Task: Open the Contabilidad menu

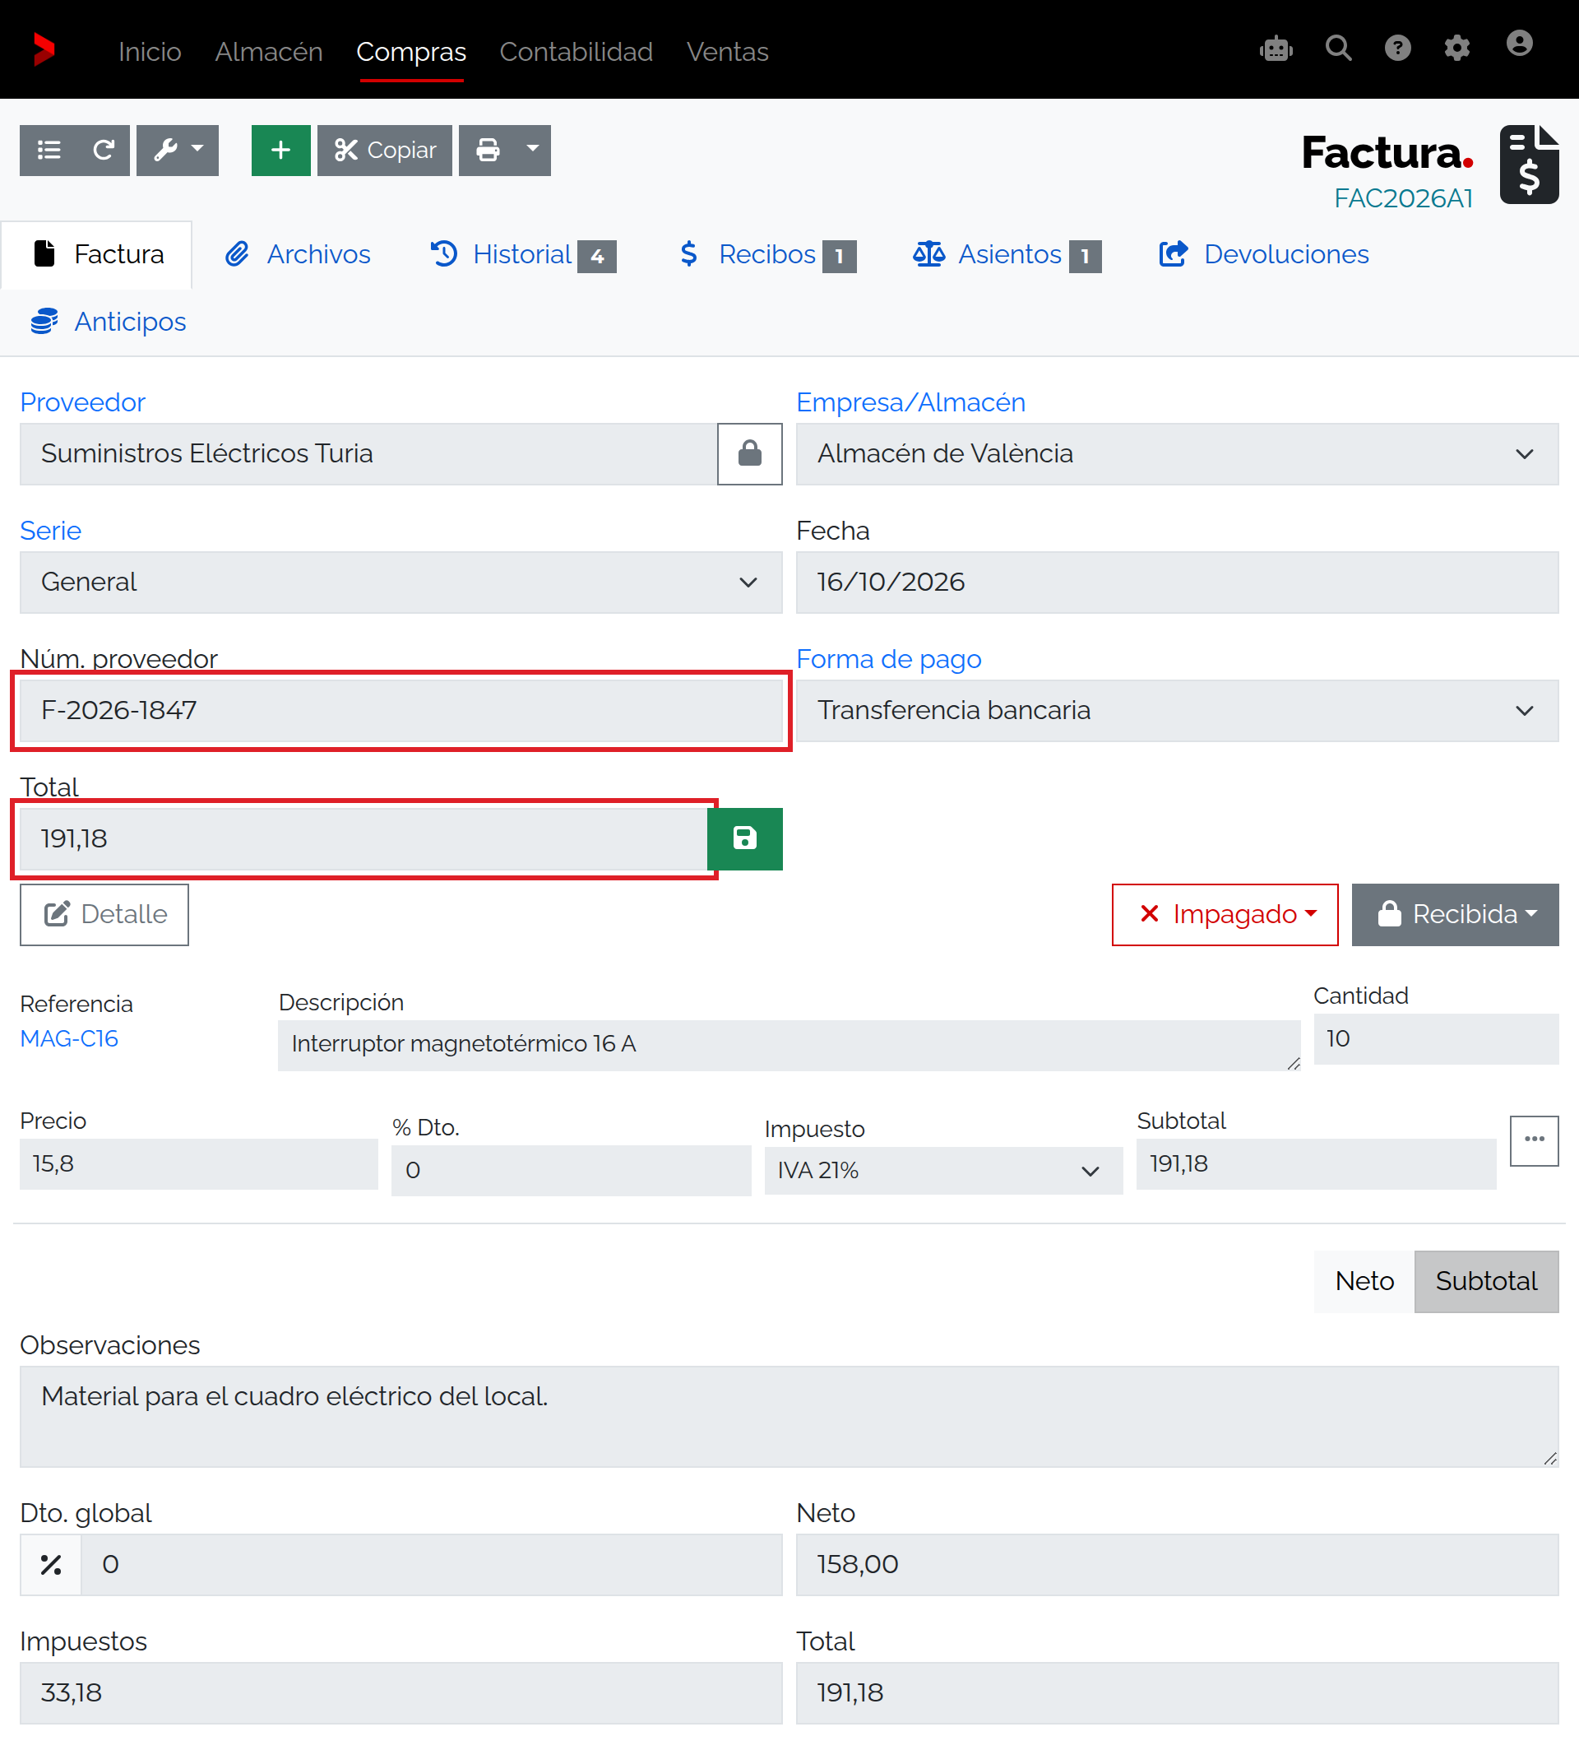Action: tap(576, 51)
